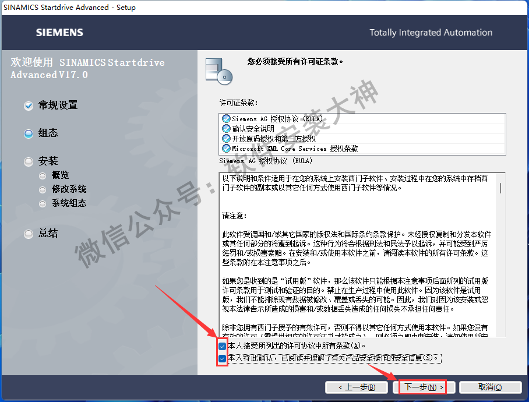Click the Totally Integrated Automation header text
529x402 pixels.
pos(431,33)
